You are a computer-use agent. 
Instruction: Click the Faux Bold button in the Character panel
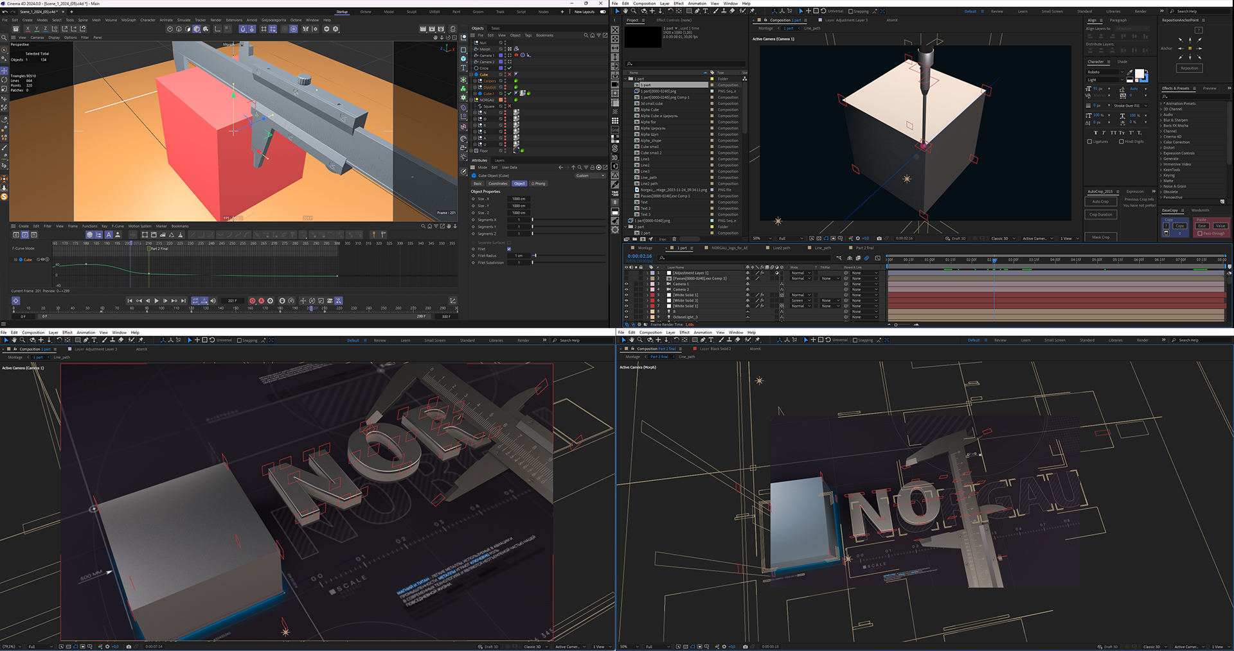tap(1095, 133)
